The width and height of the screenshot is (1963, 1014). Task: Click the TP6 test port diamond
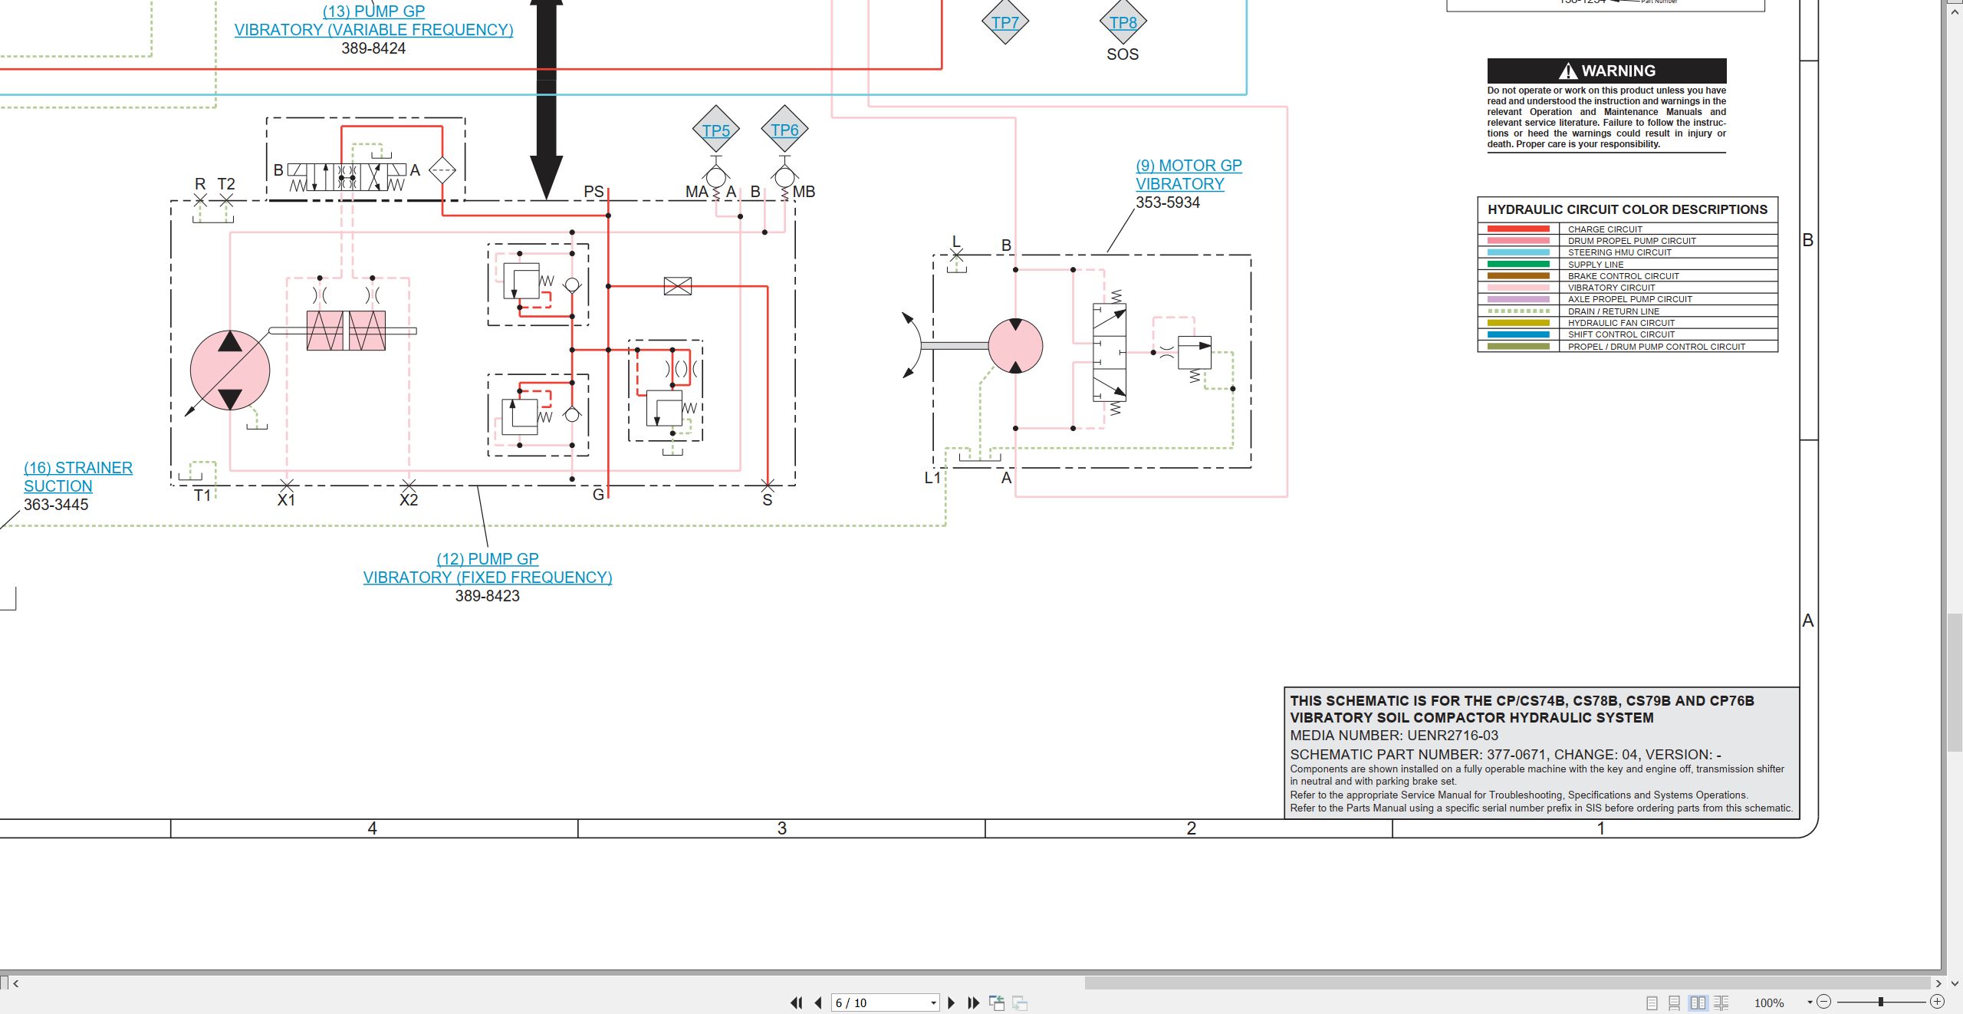(x=784, y=130)
